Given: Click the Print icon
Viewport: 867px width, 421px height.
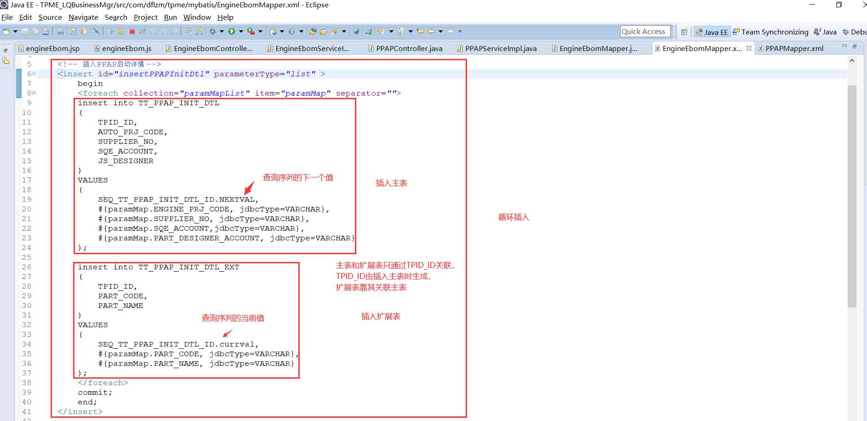Looking at the screenshot, I should pos(46,31).
